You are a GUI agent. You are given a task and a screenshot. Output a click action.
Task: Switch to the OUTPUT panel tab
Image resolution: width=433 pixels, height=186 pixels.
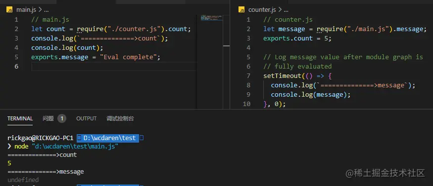click(87, 118)
